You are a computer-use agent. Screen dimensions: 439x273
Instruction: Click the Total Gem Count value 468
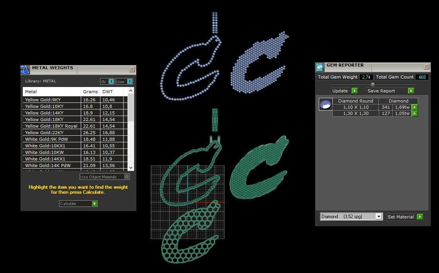point(422,77)
